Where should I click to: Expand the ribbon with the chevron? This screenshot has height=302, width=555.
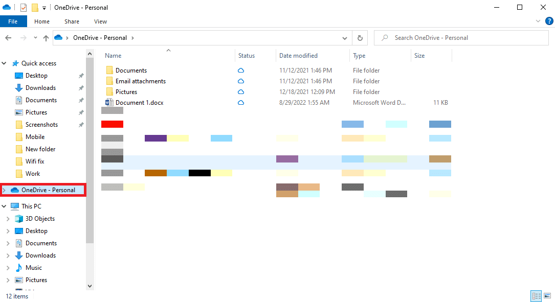tap(538, 21)
